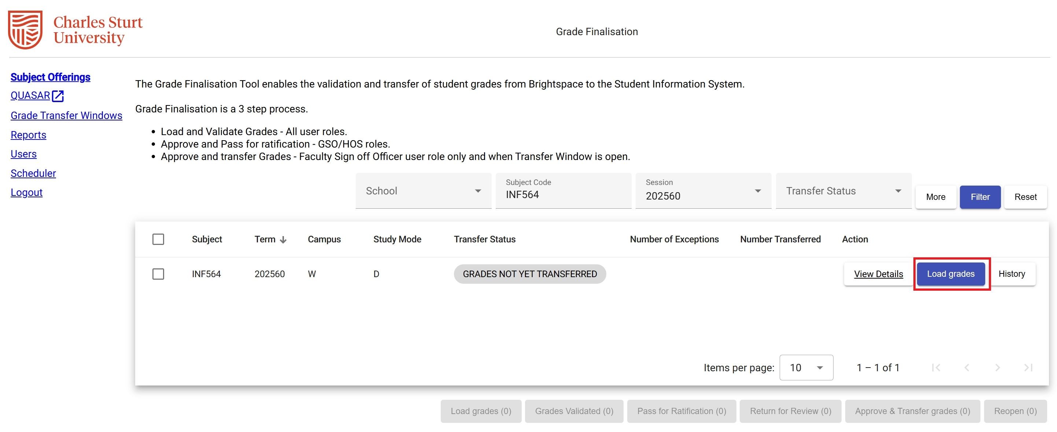Click the Charles Sturt University shield logo

[x=25, y=30]
